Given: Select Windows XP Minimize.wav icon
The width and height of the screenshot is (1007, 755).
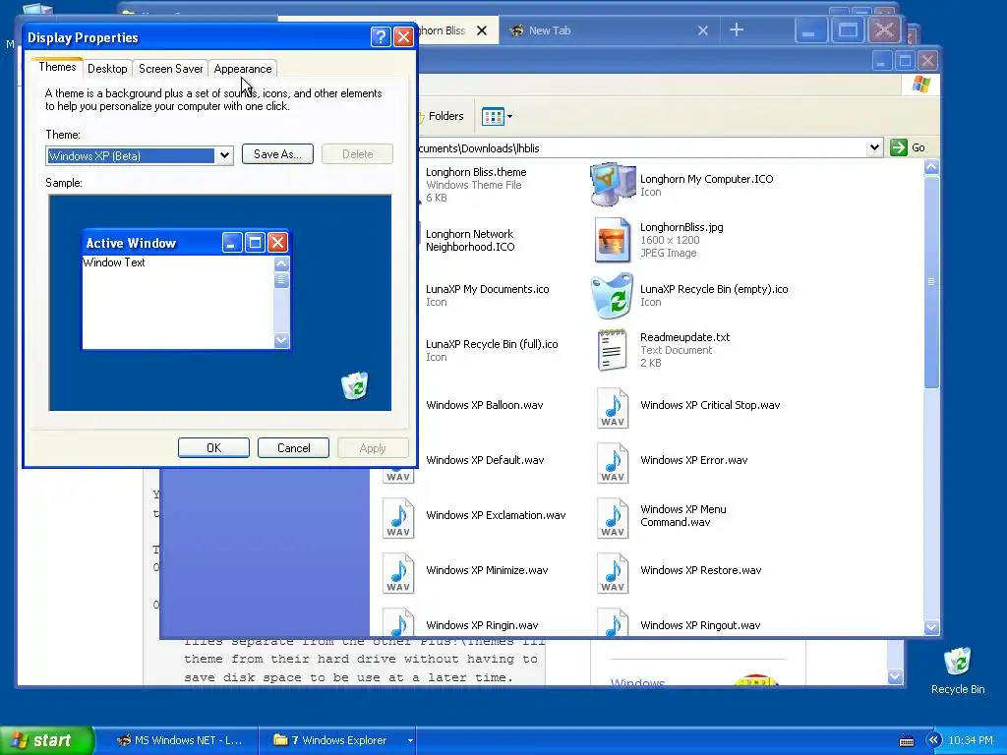Looking at the screenshot, I should [x=398, y=573].
